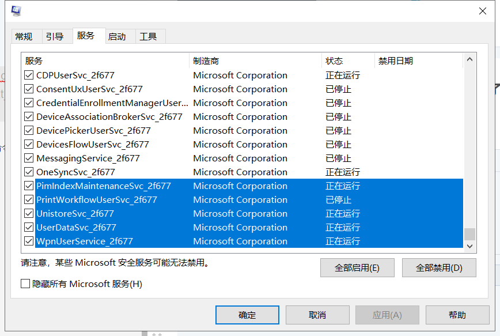Toggle the DevicePickerUserSvc_2f677 checkbox
The image size is (500, 336).
(29, 130)
